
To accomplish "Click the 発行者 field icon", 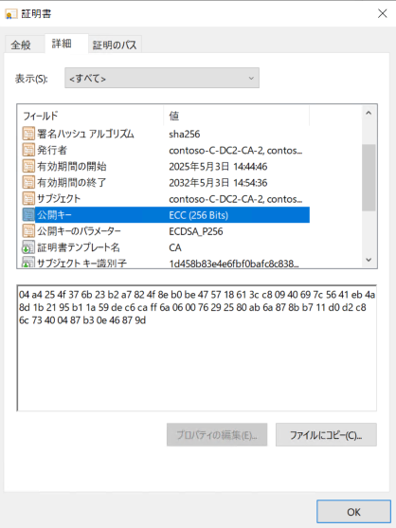I will (28, 150).
